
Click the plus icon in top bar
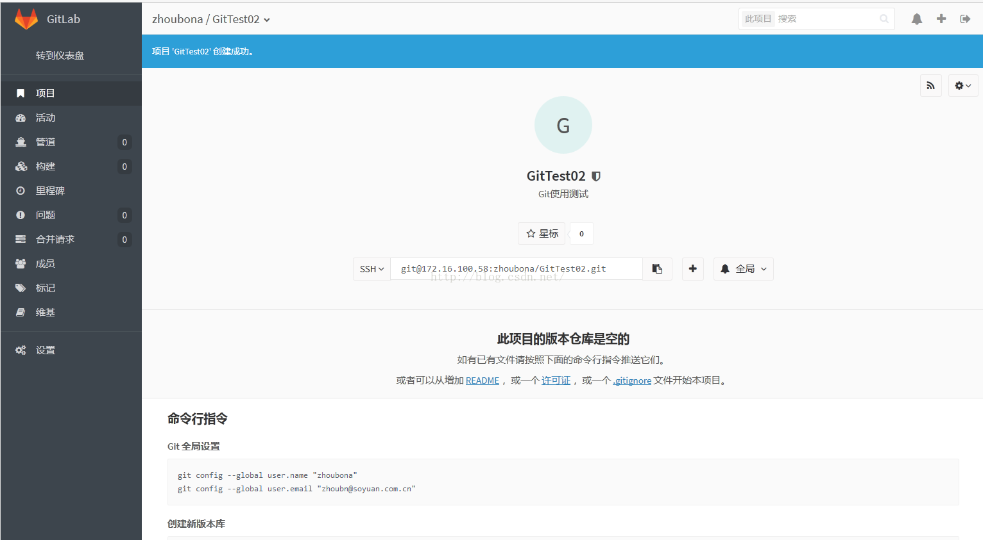[x=941, y=19]
